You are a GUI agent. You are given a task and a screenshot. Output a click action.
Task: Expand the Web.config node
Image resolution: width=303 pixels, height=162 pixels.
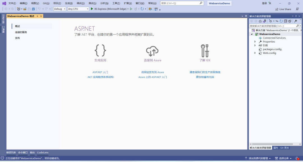(255, 53)
